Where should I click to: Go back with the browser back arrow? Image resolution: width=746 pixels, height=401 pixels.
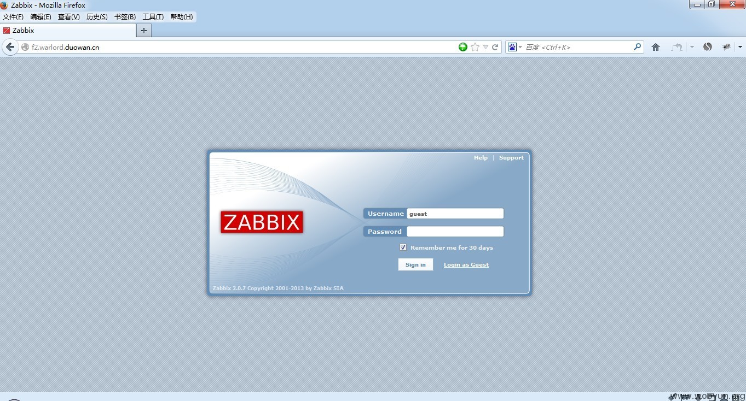point(10,47)
